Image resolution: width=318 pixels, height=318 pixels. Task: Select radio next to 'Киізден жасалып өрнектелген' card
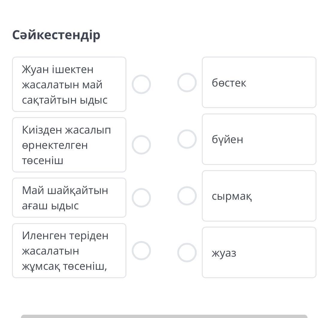(x=141, y=145)
